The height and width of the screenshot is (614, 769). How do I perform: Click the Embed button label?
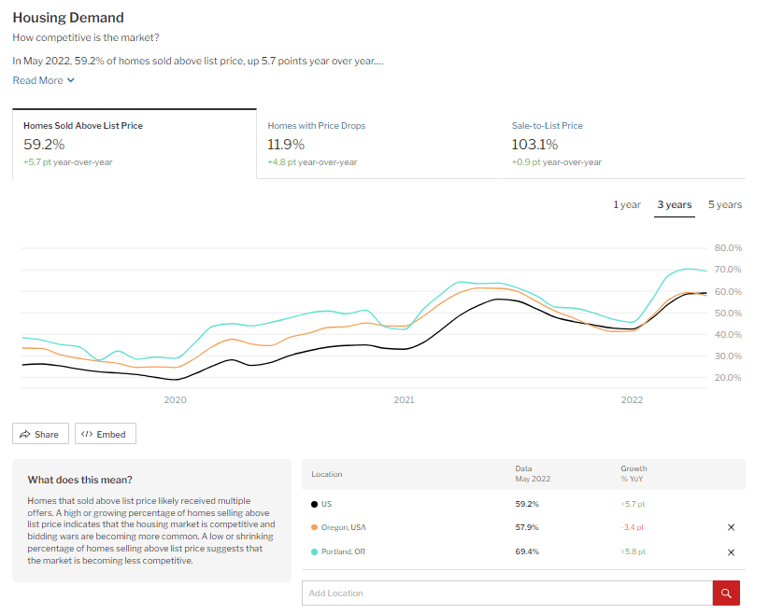111,434
